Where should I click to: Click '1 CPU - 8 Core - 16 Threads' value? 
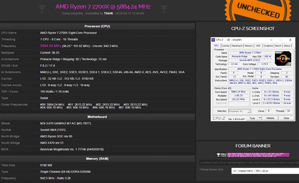click(x=59, y=39)
